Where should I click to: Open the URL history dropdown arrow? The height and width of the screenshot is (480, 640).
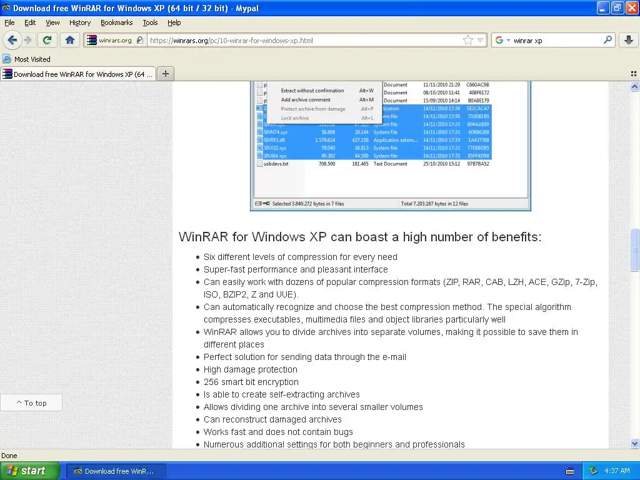481,40
